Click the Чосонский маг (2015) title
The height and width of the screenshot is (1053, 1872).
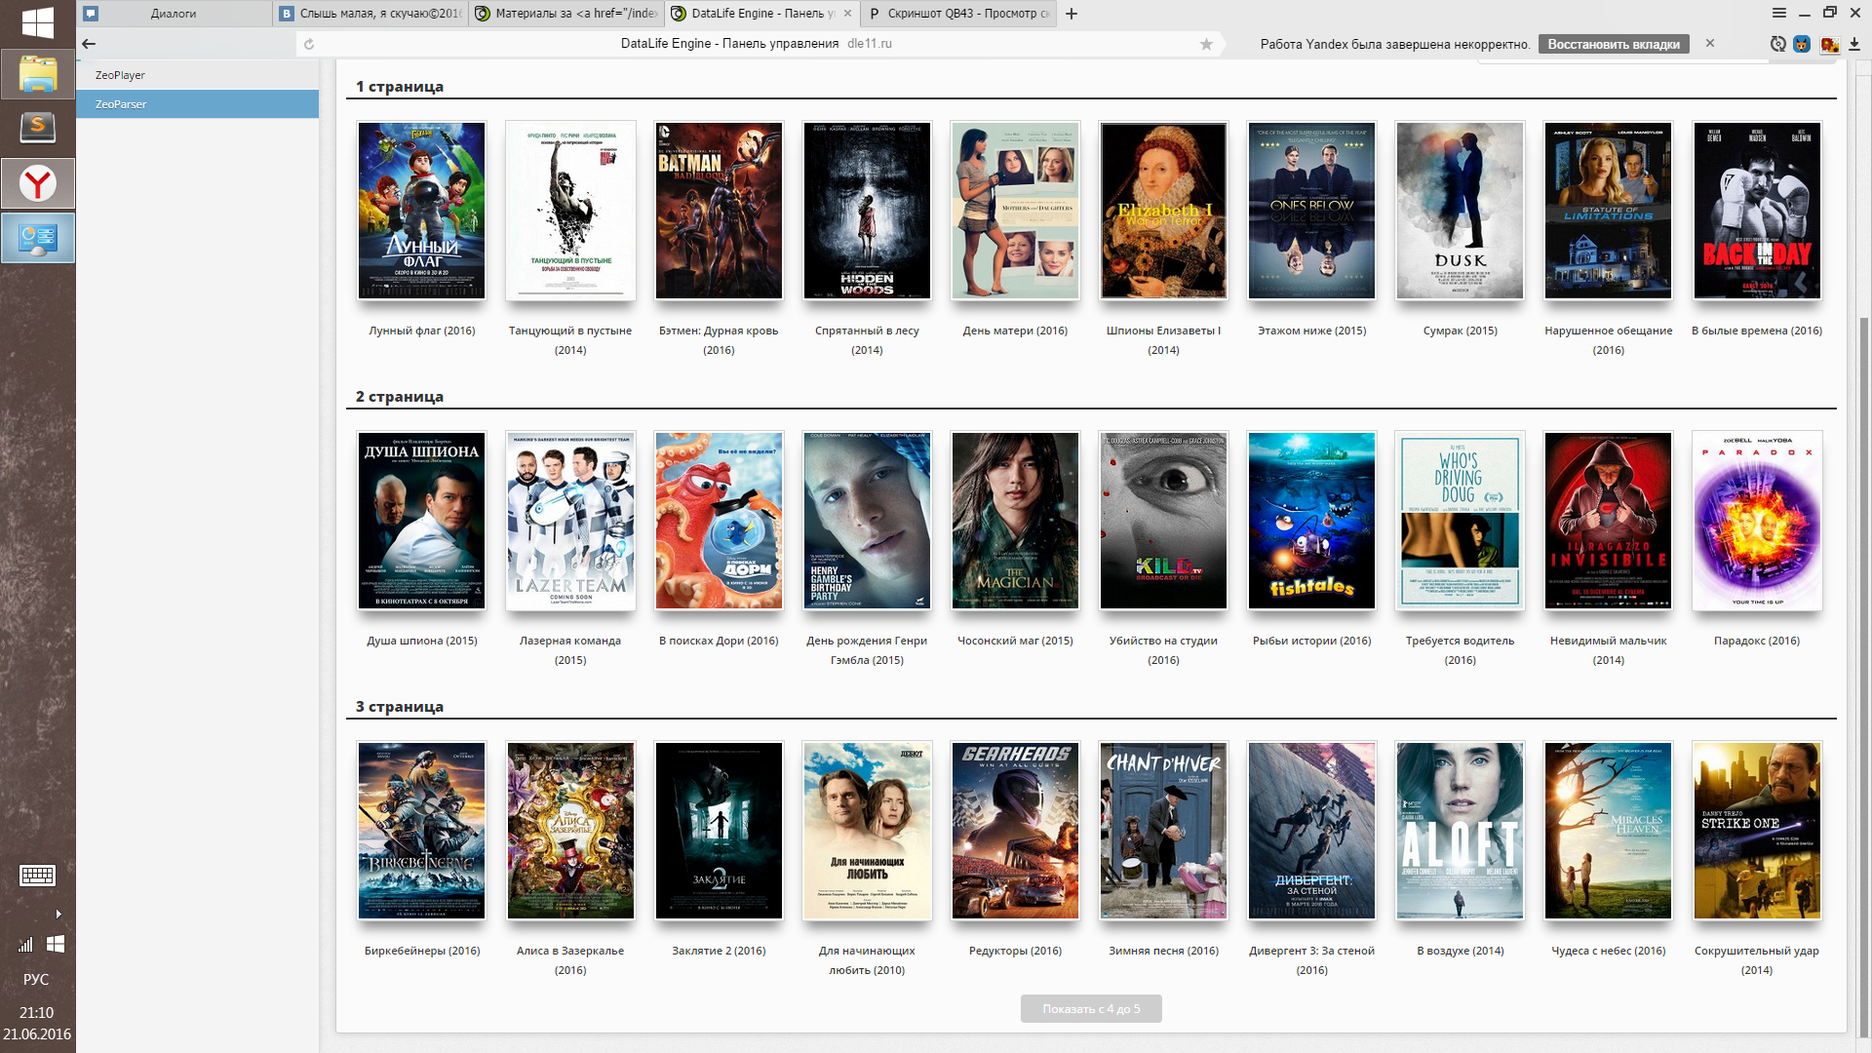[1015, 641]
